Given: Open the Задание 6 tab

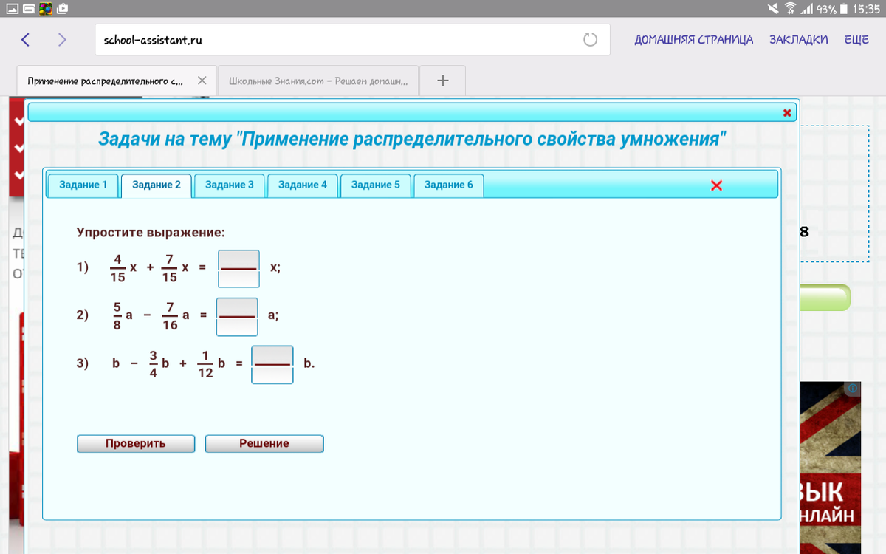Looking at the screenshot, I should click(448, 185).
